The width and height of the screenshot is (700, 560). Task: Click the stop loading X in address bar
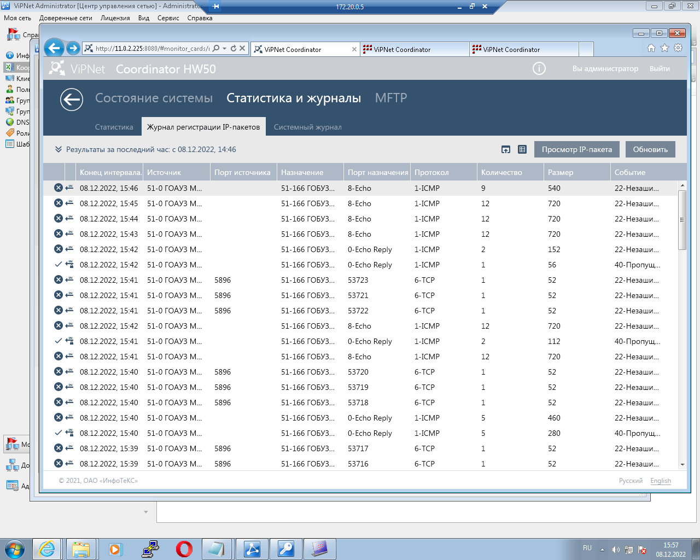coord(242,48)
